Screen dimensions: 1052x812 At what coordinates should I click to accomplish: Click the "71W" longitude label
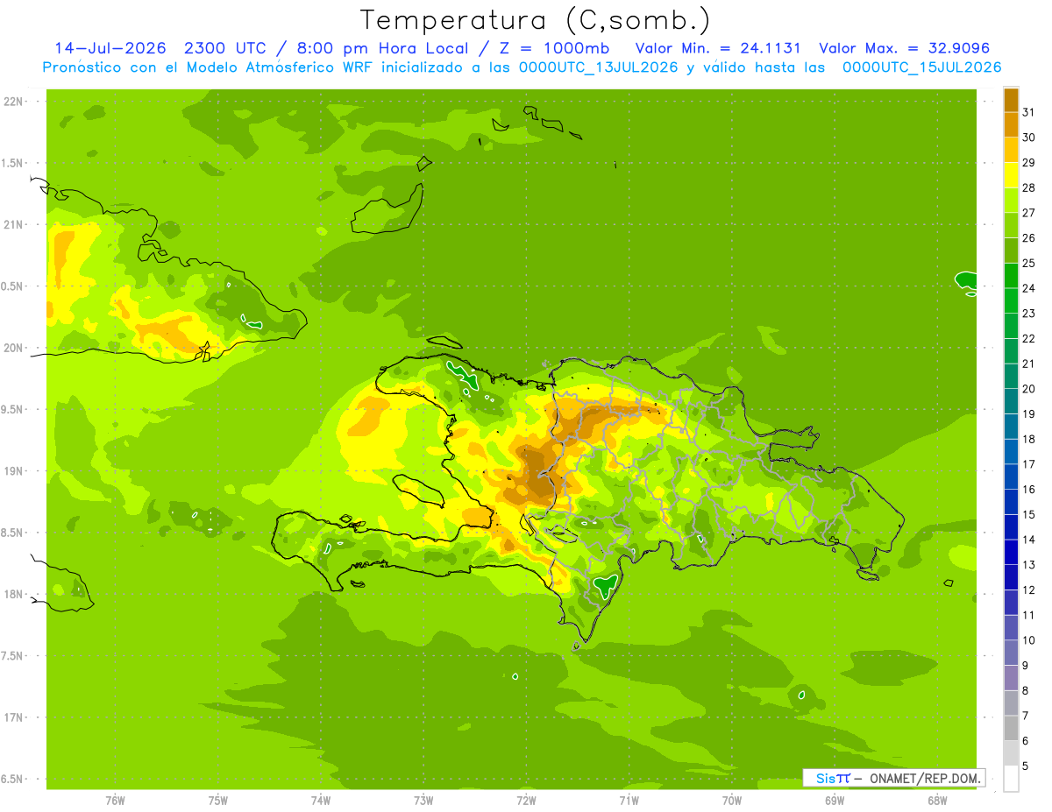coord(629,800)
